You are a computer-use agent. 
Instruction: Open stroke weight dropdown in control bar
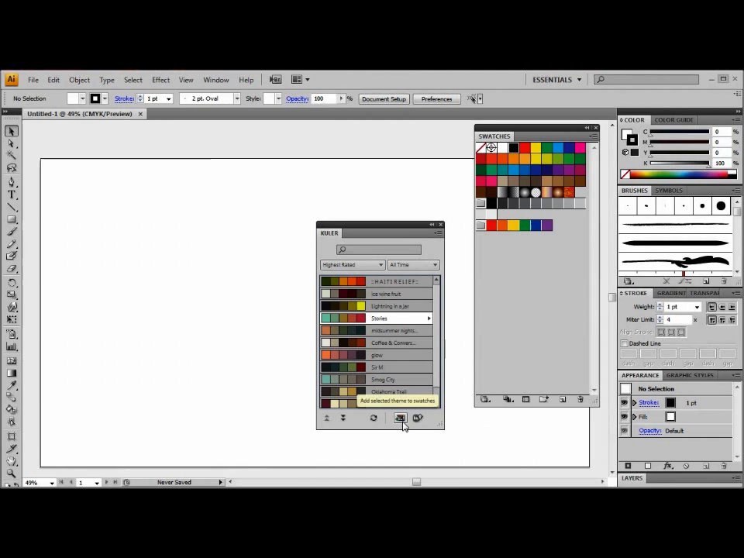(x=169, y=98)
